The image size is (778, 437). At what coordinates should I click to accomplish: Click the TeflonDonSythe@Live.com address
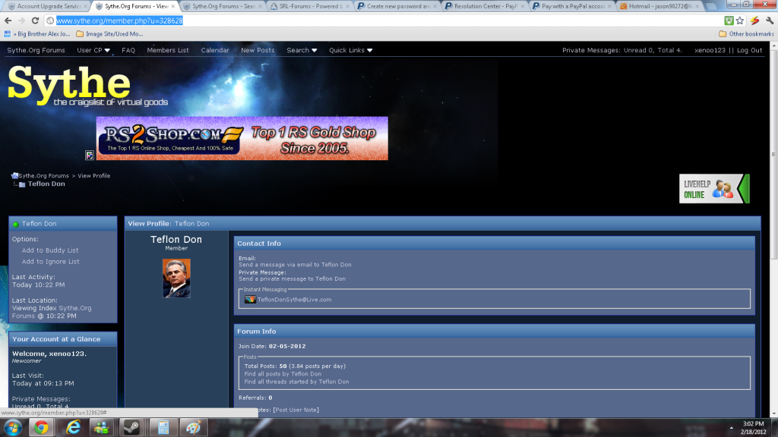click(x=294, y=300)
